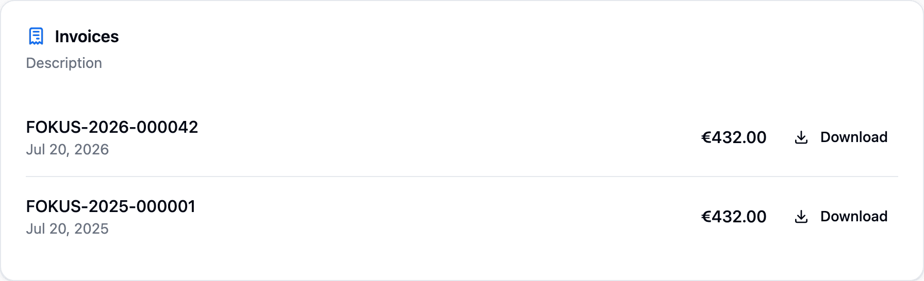Viewport: 924px width, 281px height.
Task: Click the Description subtitle under Invoices
Action: tap(64, 63)
